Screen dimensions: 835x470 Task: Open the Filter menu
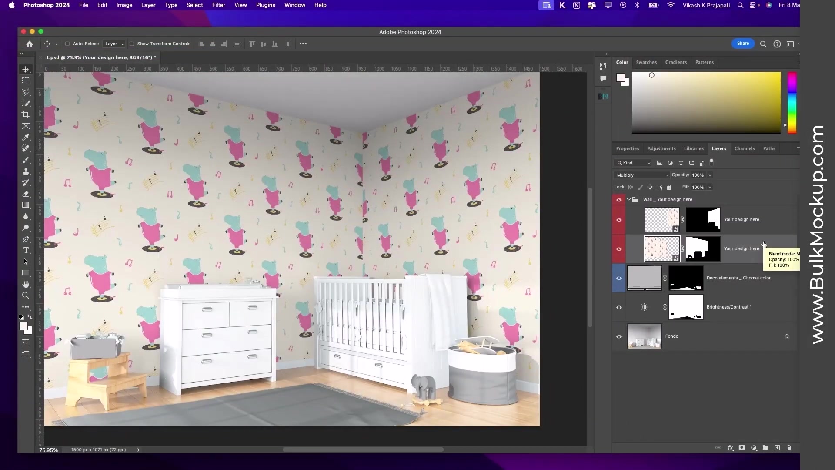(x=218, y=5)
